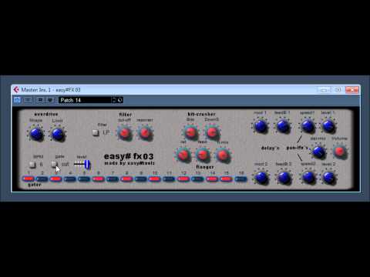Toggle gater step 8
This screenshot has width=370, height=277.
(x=126, y=179)
